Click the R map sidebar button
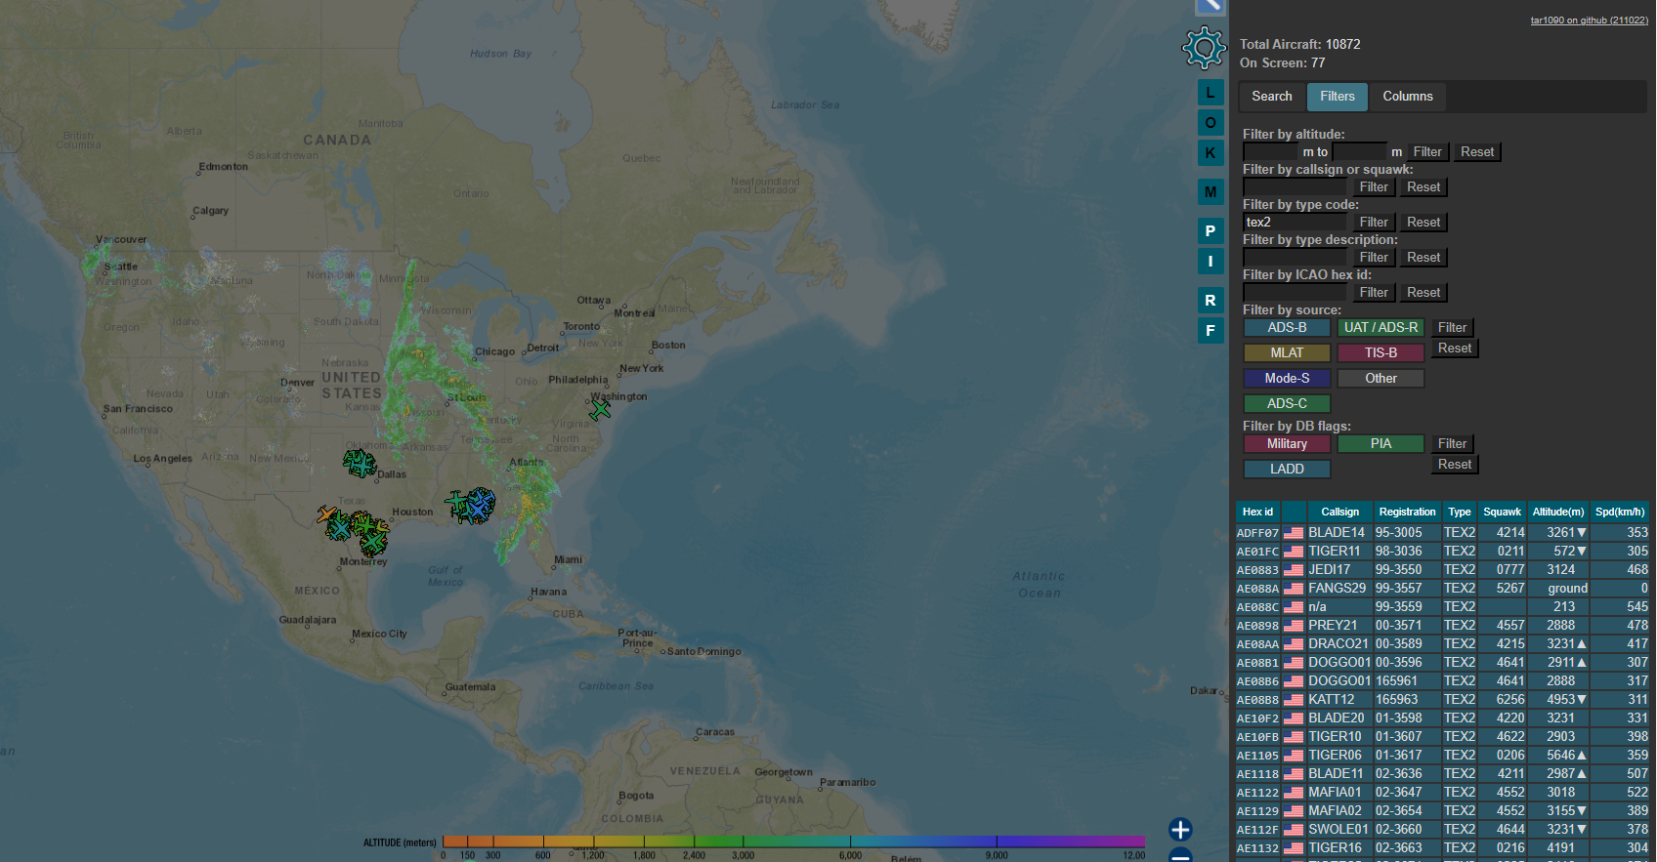 point(1211,301)
